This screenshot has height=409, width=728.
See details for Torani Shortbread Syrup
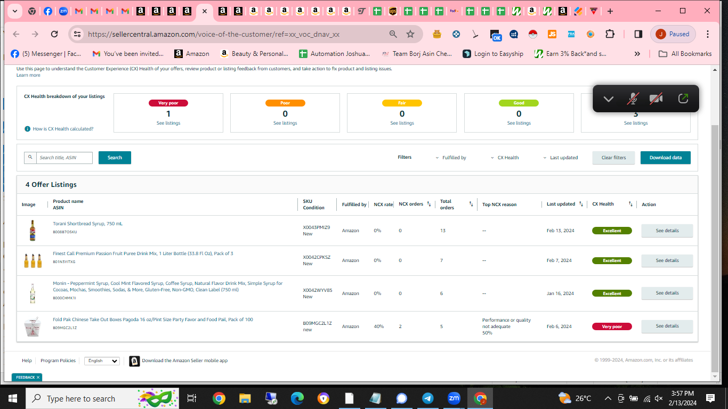[667, 231]
